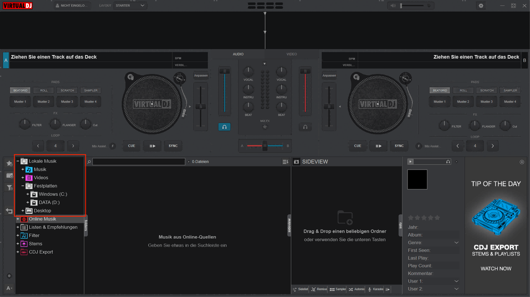This screenshot has height=297, width=530.
Task: Click the A/B crossfader below the mixer
Action: tap(265, 145)
